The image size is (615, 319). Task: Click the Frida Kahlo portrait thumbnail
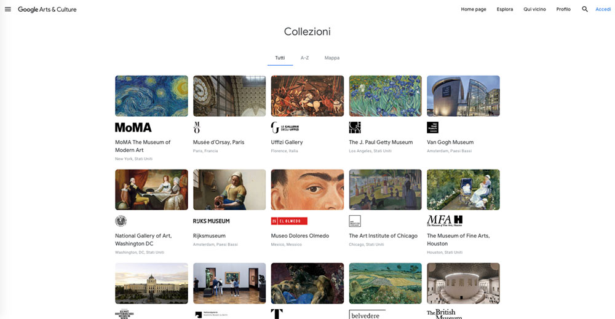307,190
